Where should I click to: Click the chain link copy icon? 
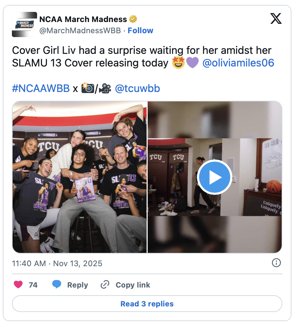point(105,285)
